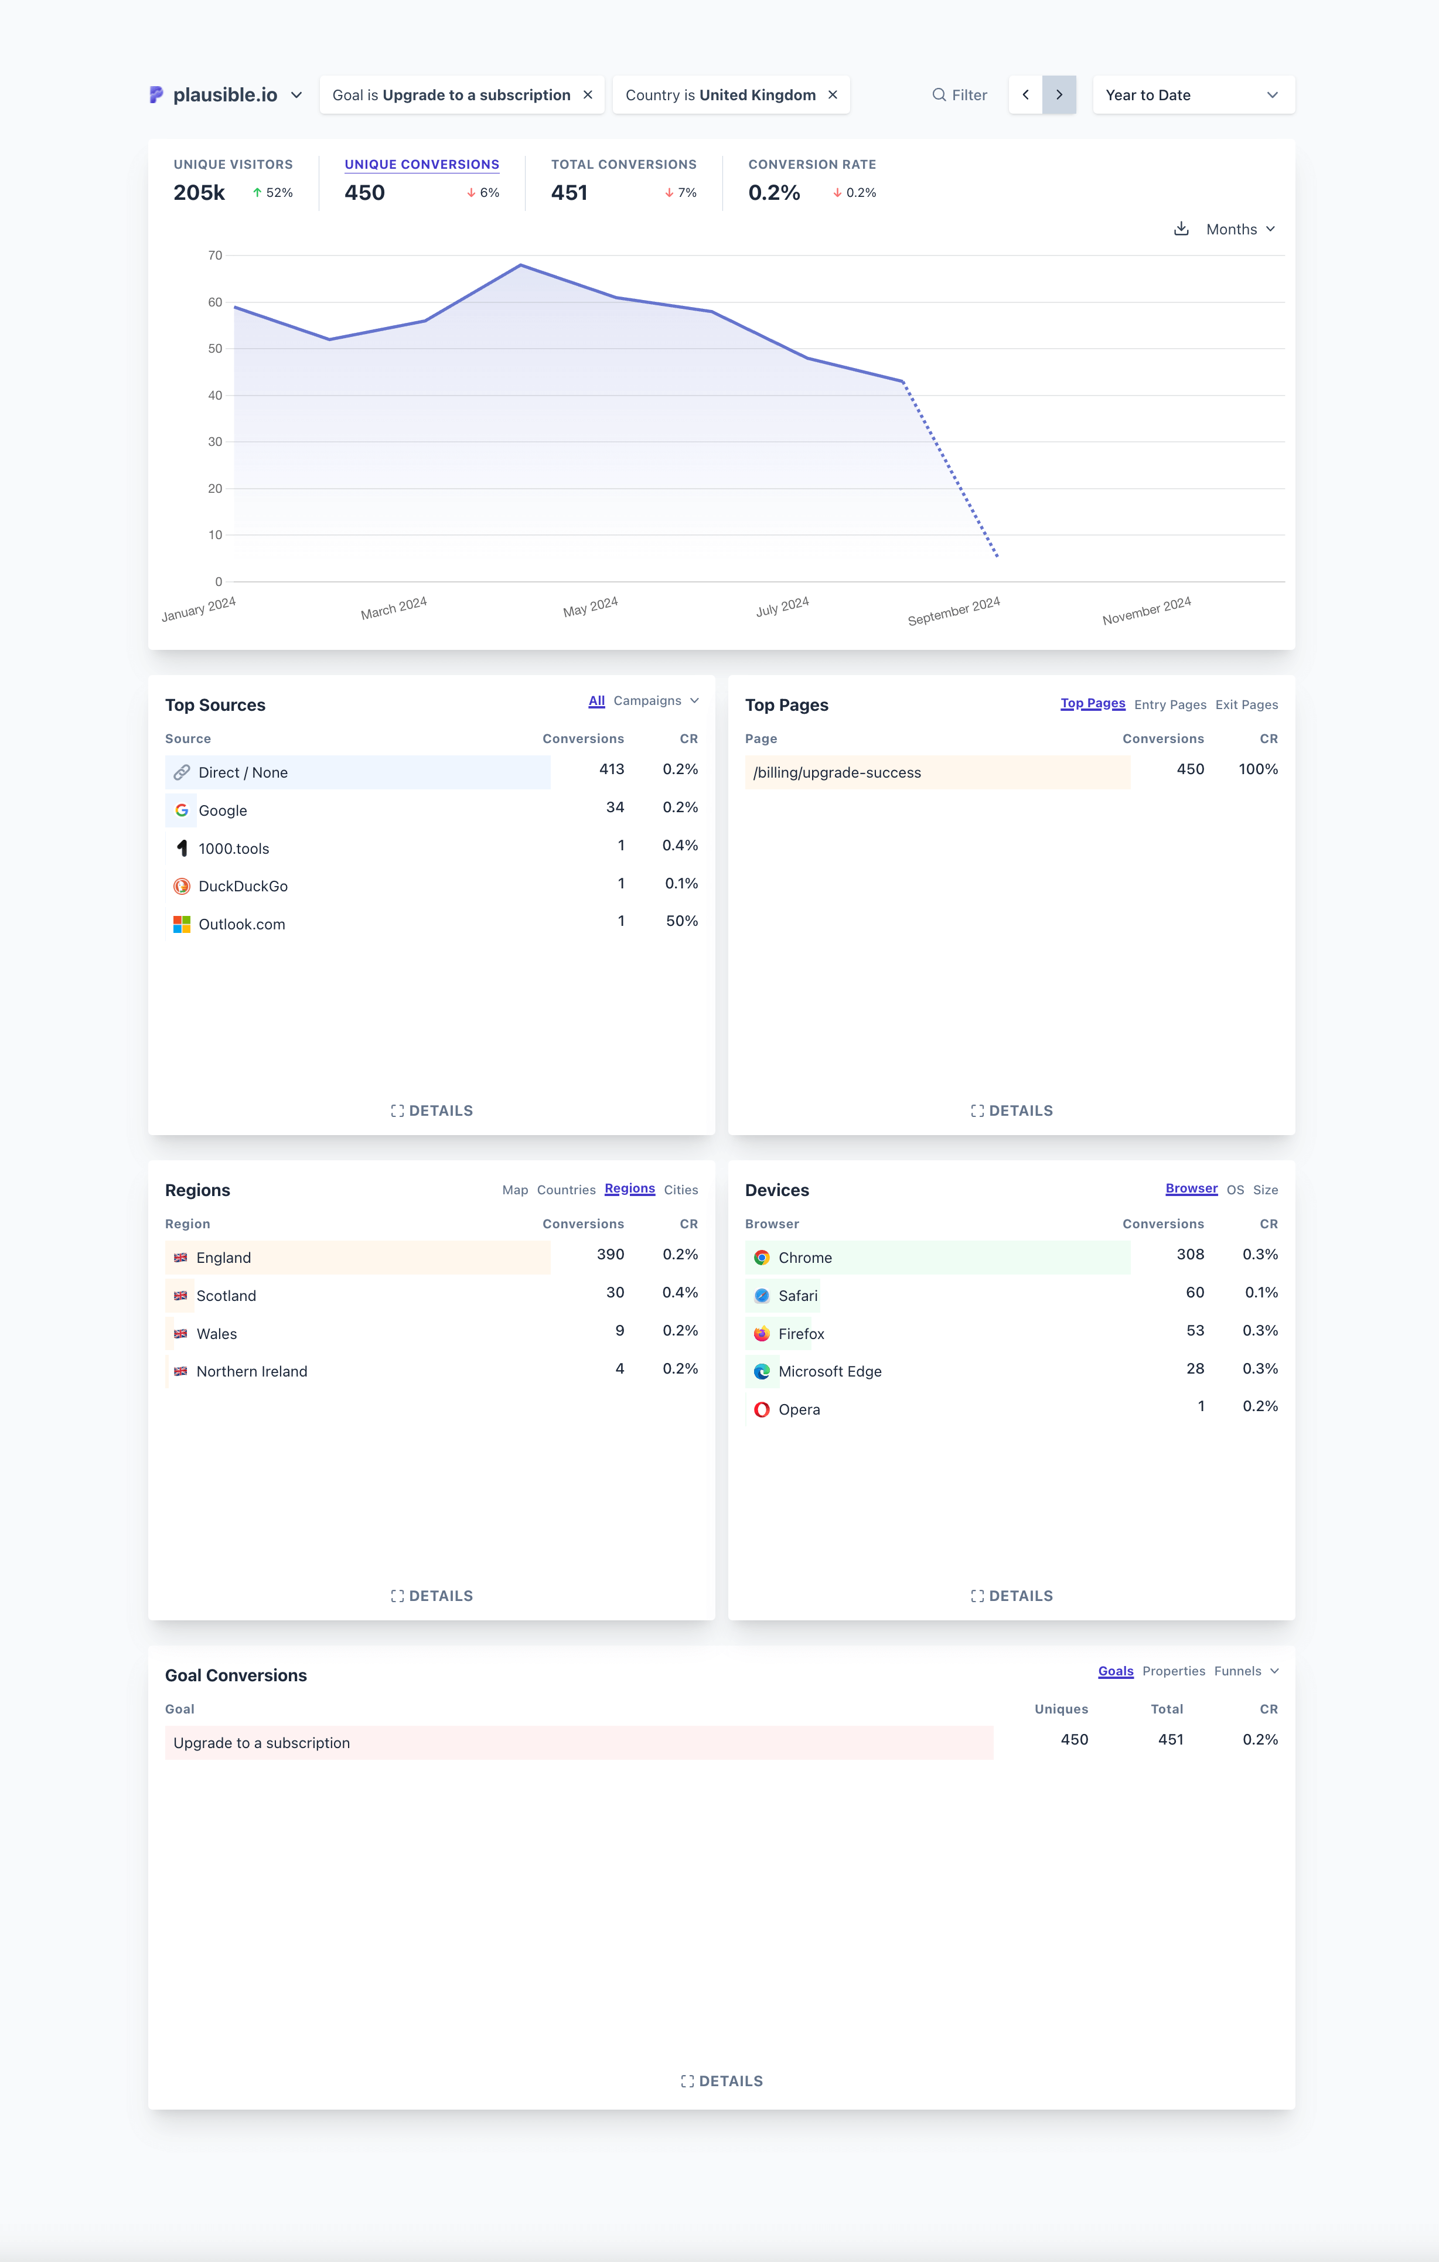The image size is (1439, 2262).
Task: Click the Chrome browser icon
Action: tap(762, 1258)
